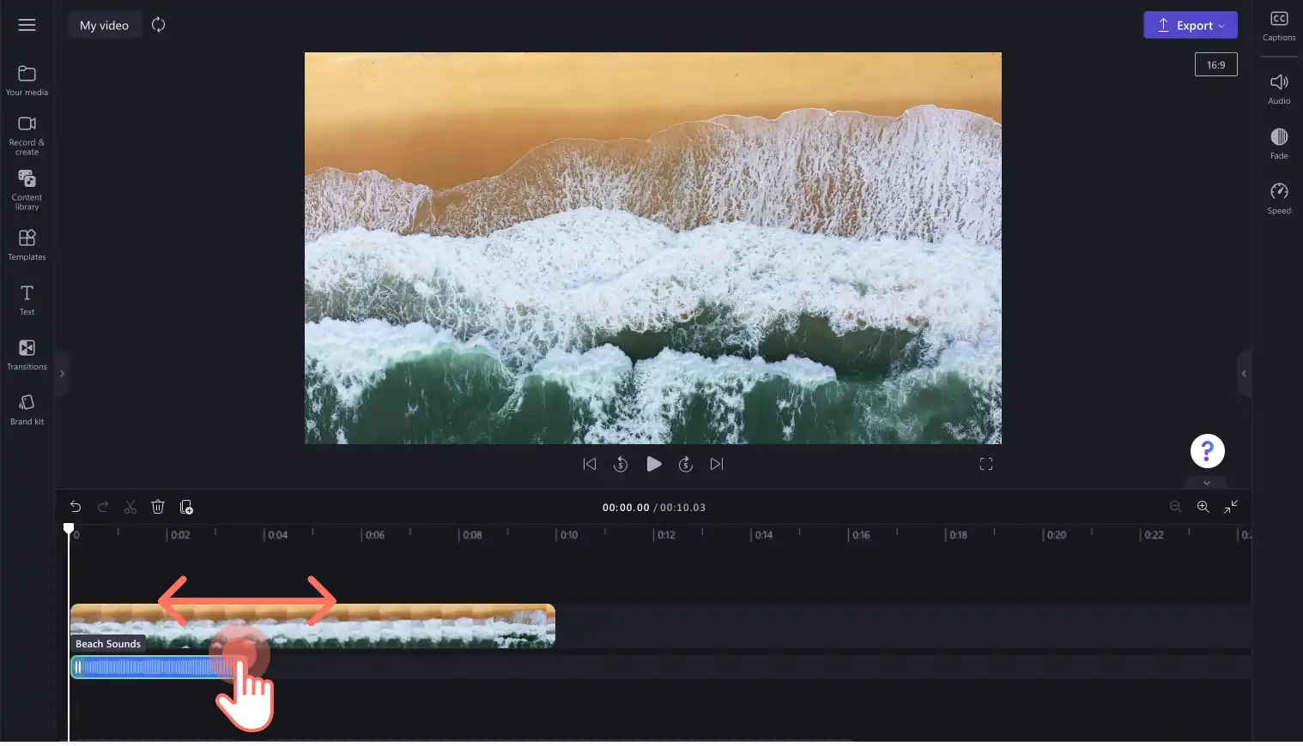Open the 16:9 aspect ratio selector
The height and width of the screenshot is (746, 1303).
click(1216, 64)
